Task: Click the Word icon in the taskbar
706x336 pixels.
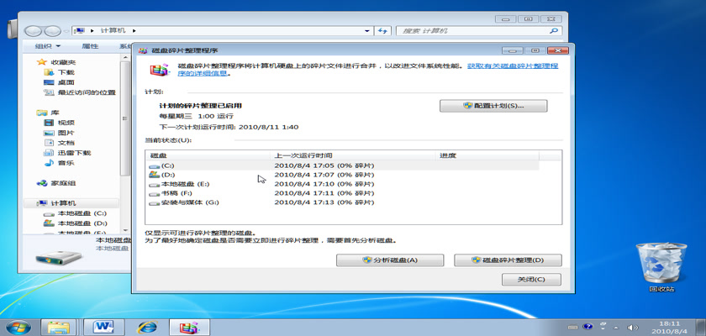Action: (104, 325)
